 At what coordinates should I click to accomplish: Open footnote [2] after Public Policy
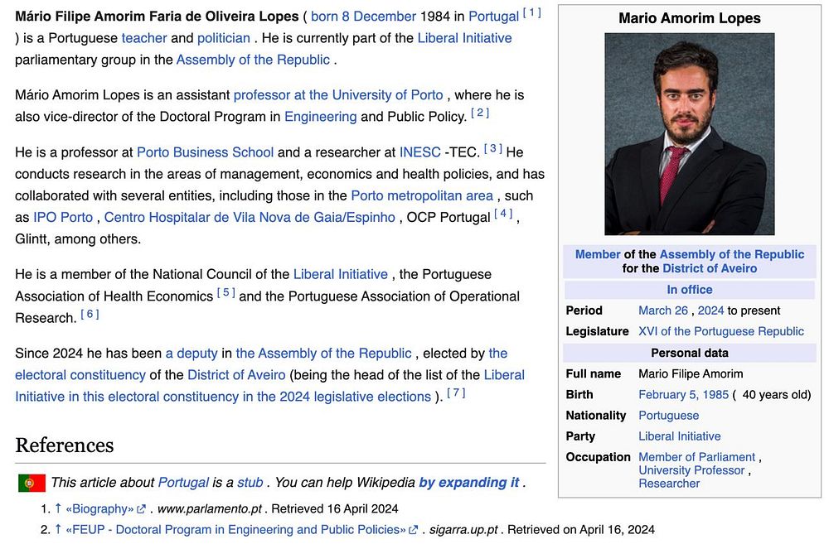coord(479,113)
